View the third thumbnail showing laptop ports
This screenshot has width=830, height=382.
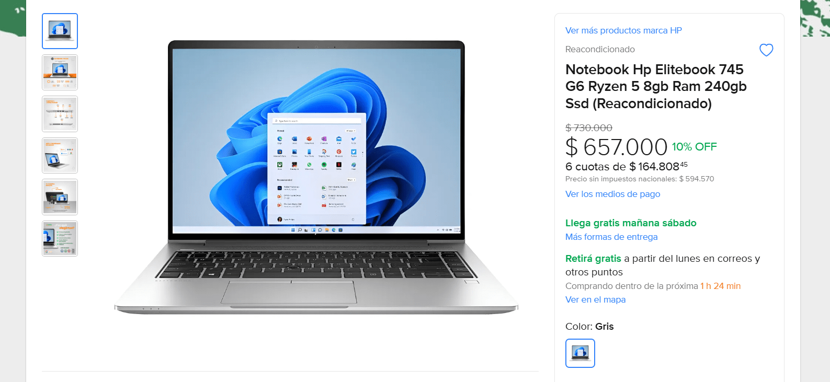(60, 114)
